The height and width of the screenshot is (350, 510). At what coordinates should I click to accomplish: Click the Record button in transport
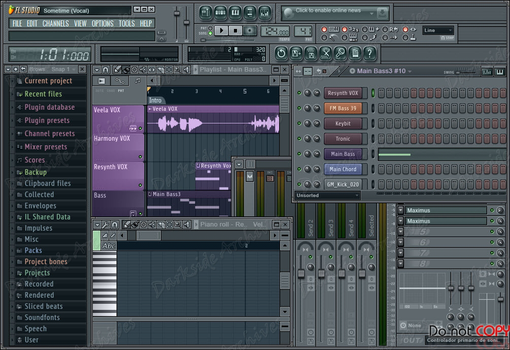pyautogui.click(x=250, y=31)
